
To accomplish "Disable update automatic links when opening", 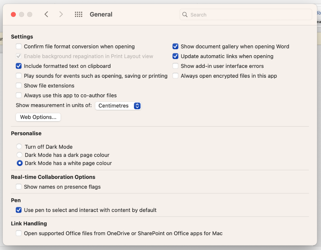I will pos(175,56).
